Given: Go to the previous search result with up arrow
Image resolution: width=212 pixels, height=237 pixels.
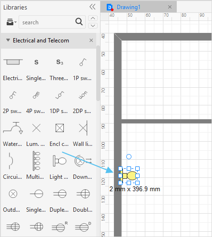Looking at the screenshot, I should [93, 18].
